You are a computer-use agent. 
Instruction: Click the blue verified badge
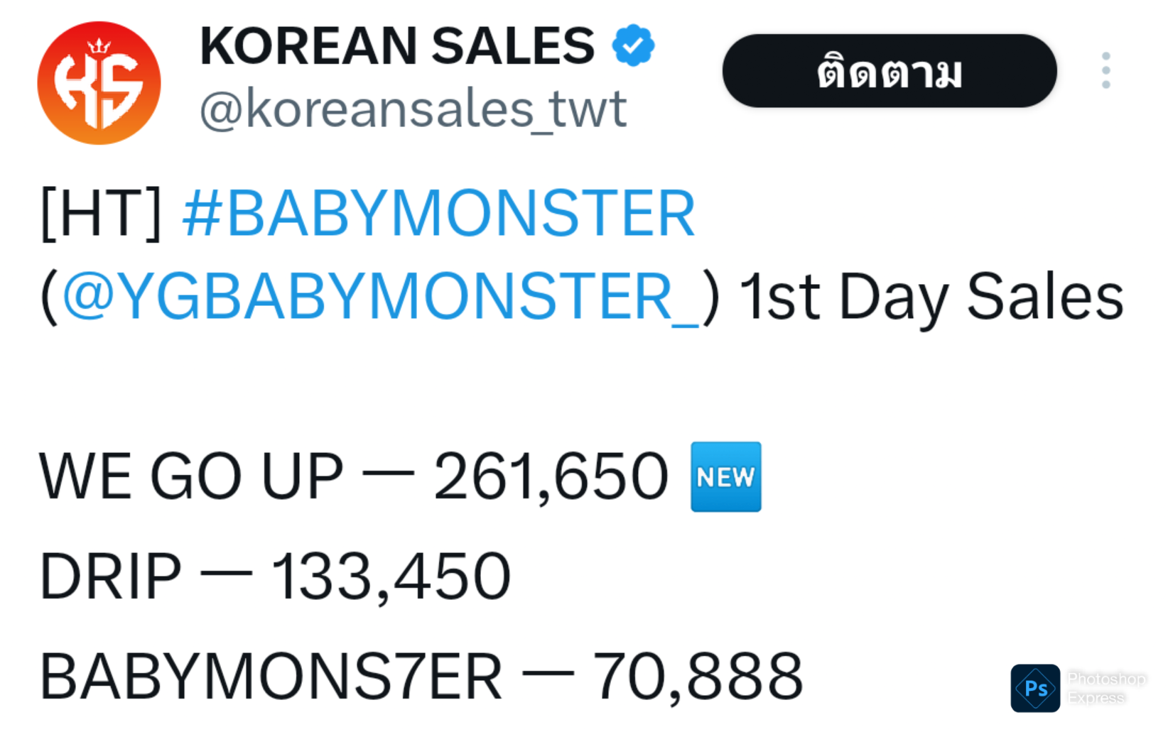coord(632,46)
